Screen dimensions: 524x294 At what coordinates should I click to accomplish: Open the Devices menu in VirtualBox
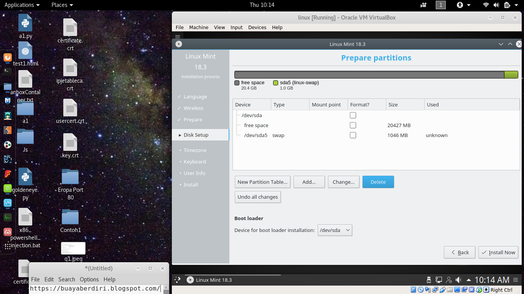[x=257, y=27]
